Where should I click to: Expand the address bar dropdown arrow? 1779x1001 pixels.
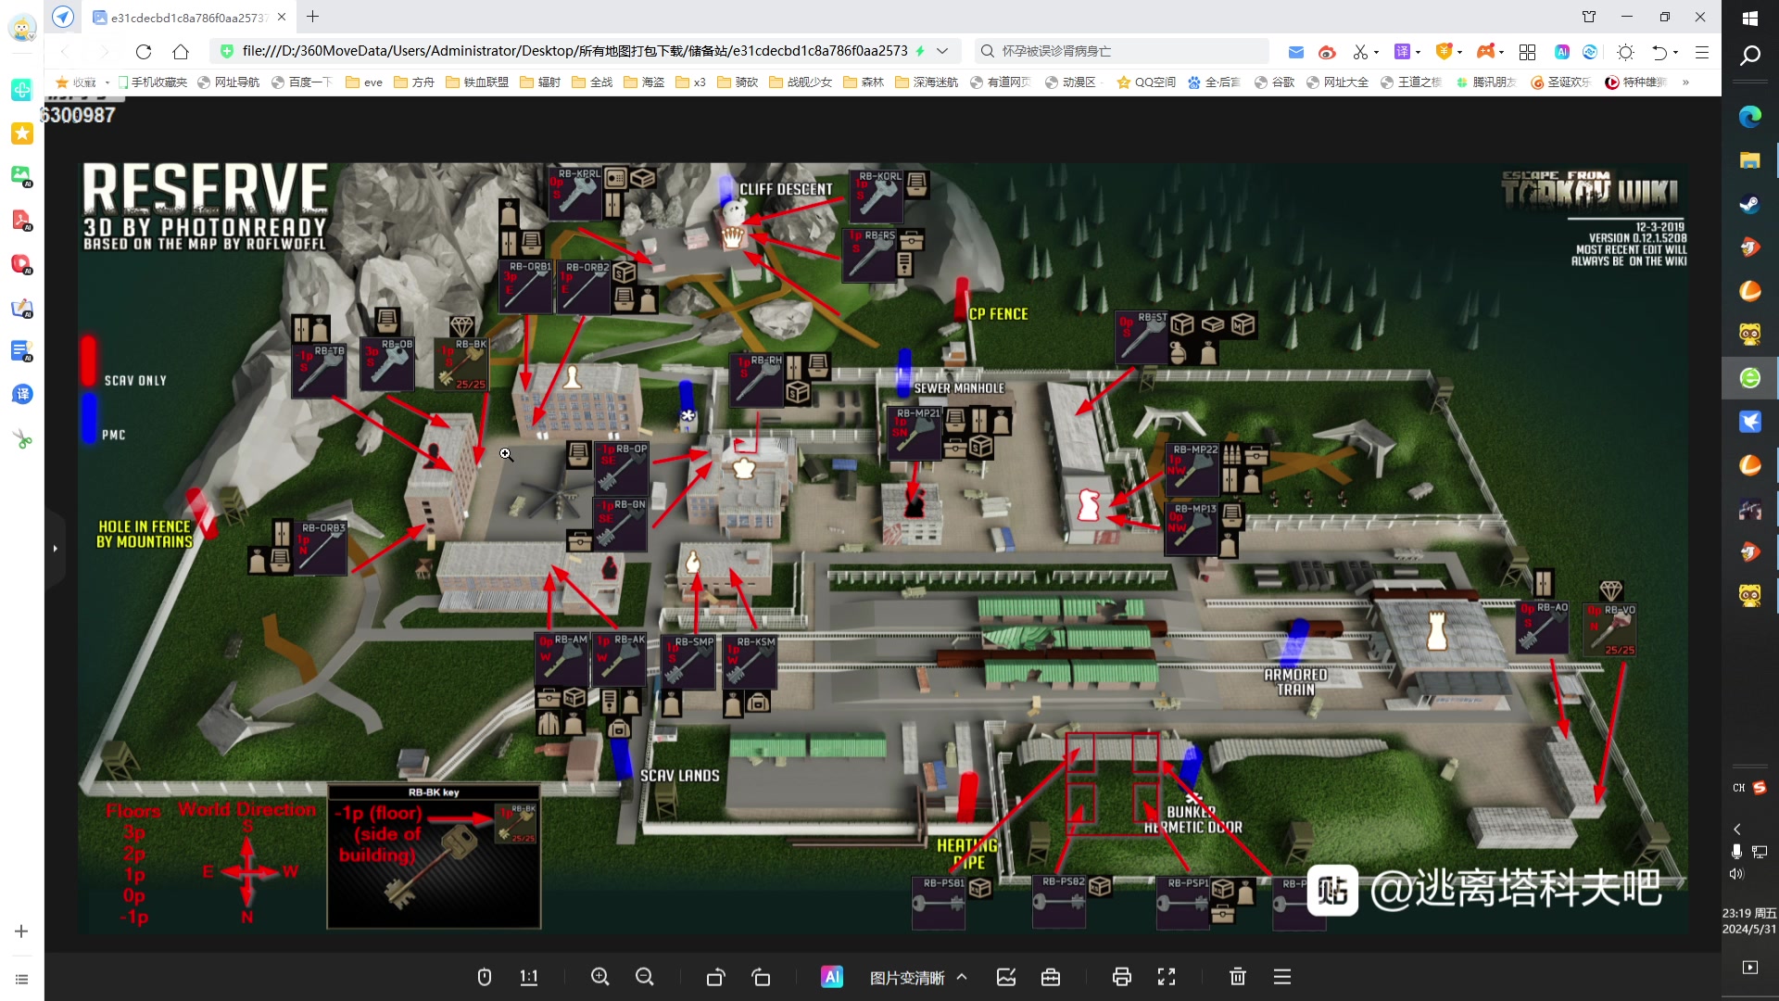tap(942, 51)
